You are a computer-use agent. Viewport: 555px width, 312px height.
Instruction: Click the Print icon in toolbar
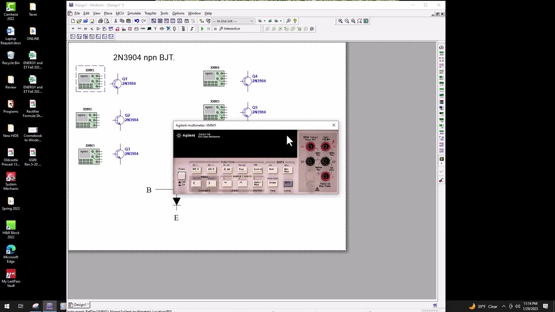(101, 21)
